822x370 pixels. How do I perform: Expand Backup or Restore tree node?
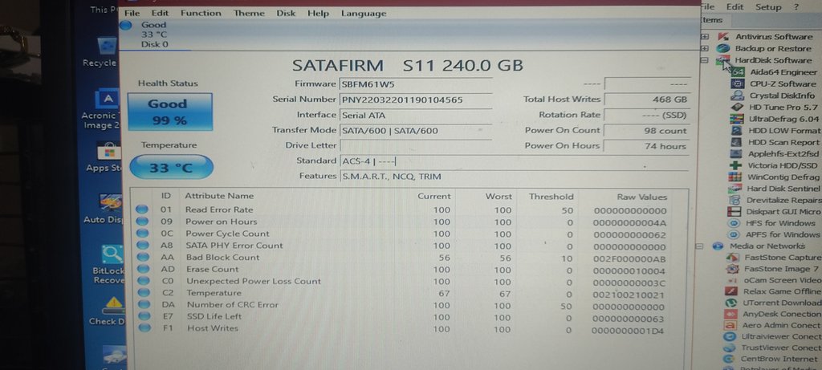[x=705, y=49]
